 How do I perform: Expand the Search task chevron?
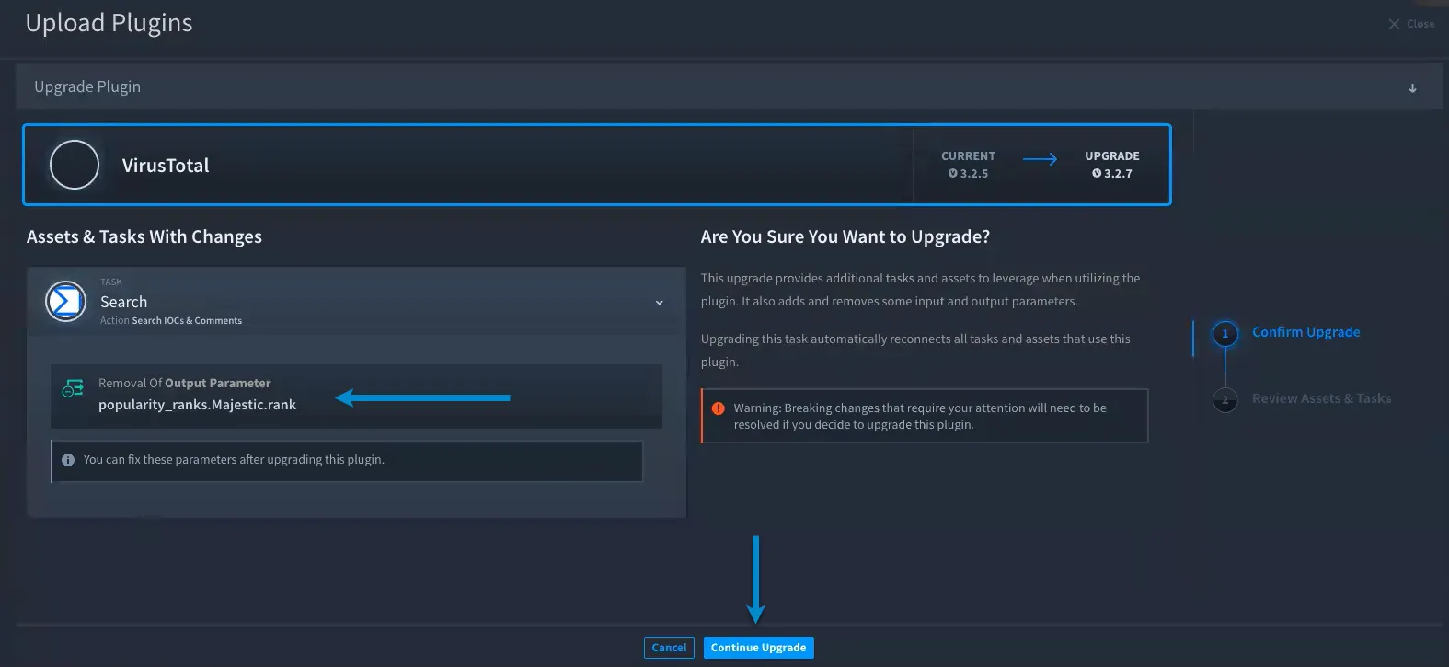(659, 303)
